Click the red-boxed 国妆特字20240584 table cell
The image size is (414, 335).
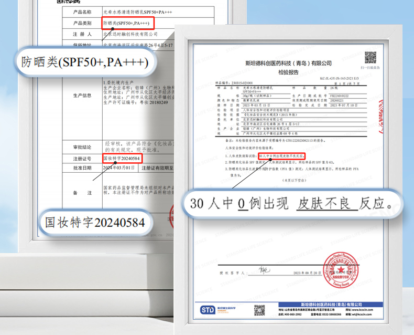point(122,159)
